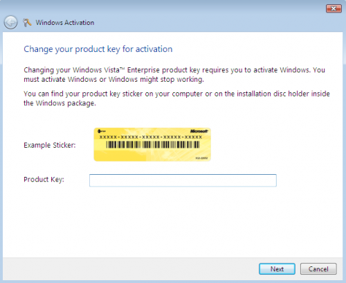
Task: Click the paragraph starting "You can find your product key"
Action: click(176, 98)
